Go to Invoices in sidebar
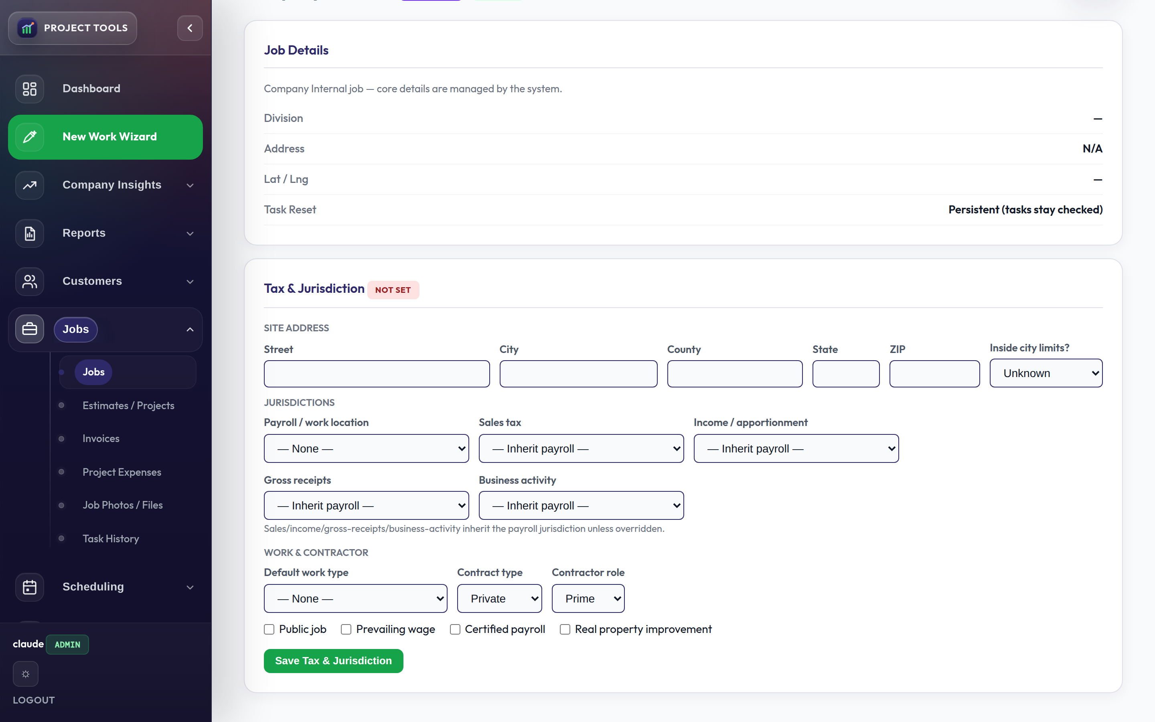Image resolution: width=1155 pixels, height=722 pixels. click(x=101, y=438)
